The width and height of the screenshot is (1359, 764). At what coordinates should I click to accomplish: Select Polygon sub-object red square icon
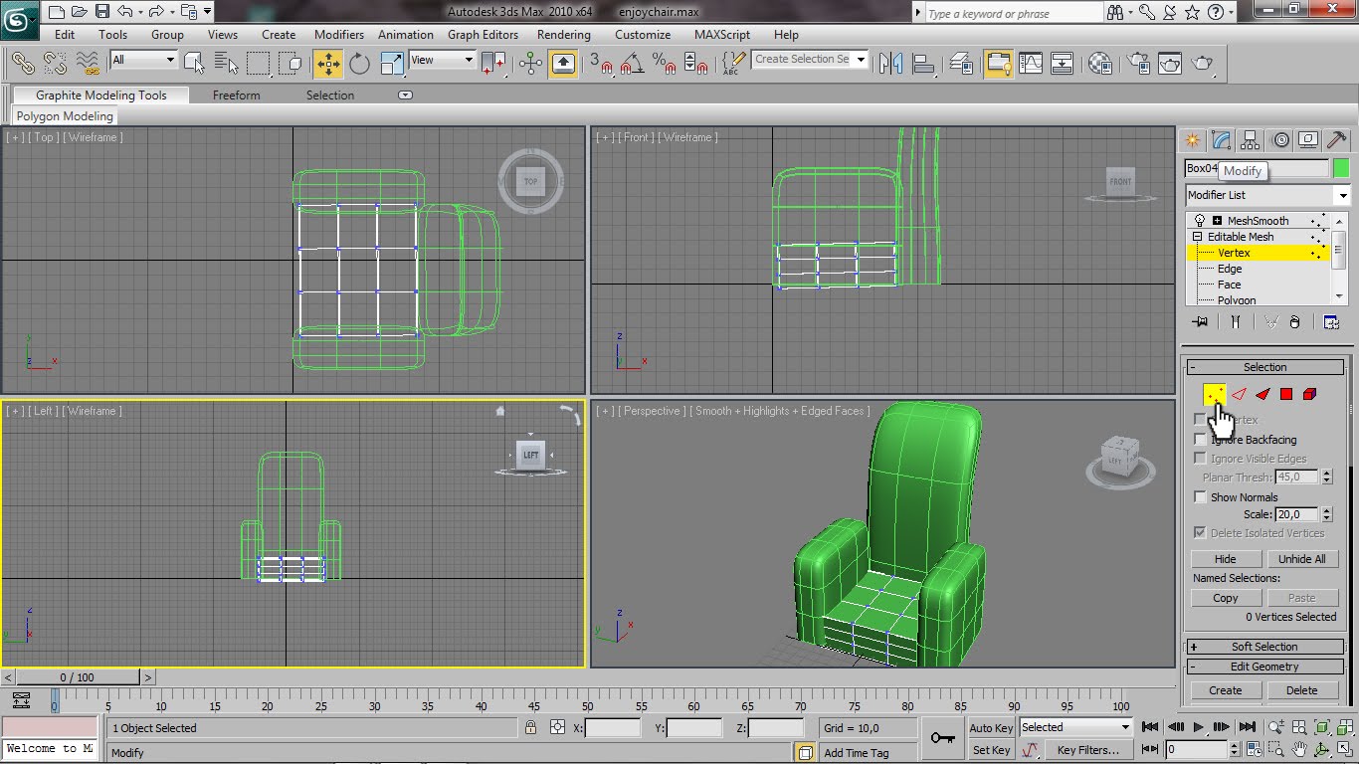(x=1285, y=395)
